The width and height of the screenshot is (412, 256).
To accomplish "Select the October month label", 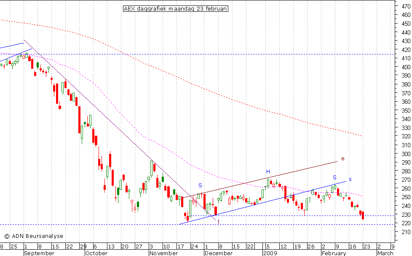I will click(x=97, y=253).
